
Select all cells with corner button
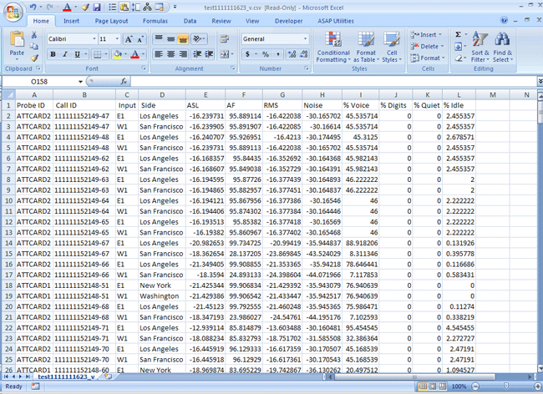coord(8,94)
